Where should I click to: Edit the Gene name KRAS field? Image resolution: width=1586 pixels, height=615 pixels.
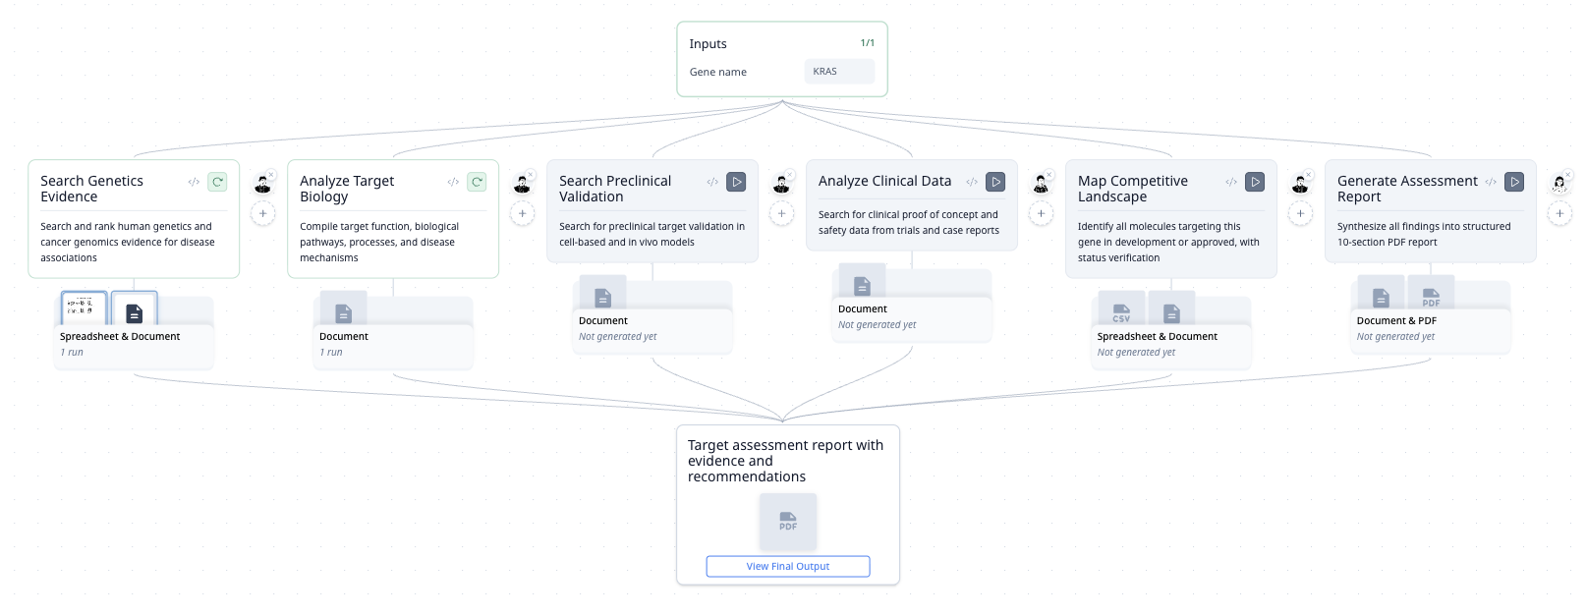pyautogui.click(x=838, y=72)
